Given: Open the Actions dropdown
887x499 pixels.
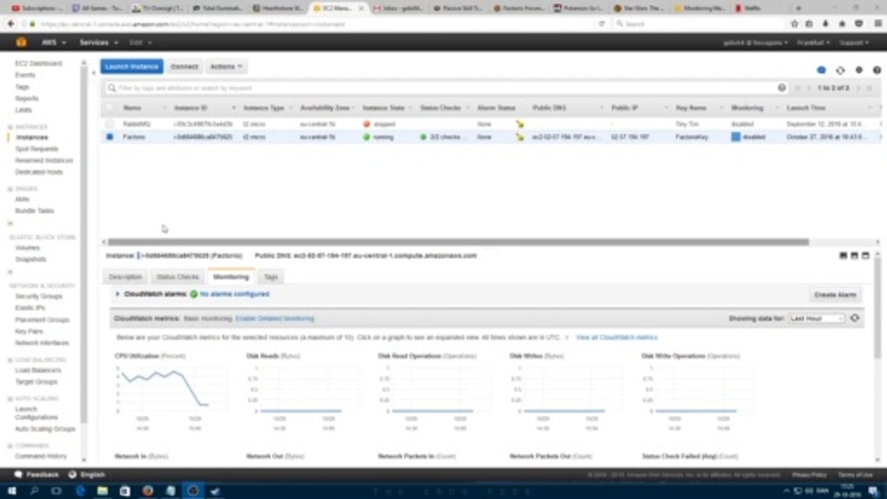Looking at the screenshot, I should pyautogui.click(x=226, y=67).
